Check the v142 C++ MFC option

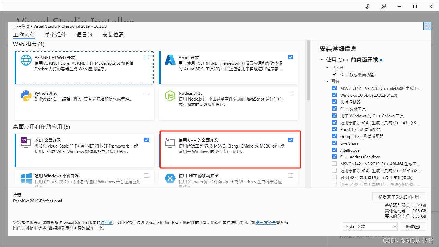coord(334,170)
